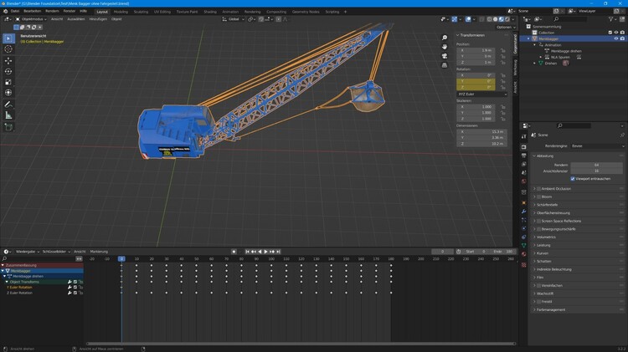This screenshot has width=628, height=352.
Task: Click the Rendern samples slider field
Action: (x=597, y=165)
